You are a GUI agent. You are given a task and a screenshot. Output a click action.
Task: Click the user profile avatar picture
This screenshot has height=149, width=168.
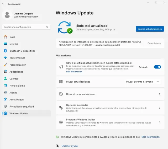7,15
